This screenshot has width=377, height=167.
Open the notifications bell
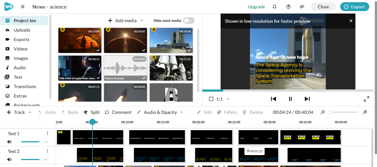coord(274,7)
